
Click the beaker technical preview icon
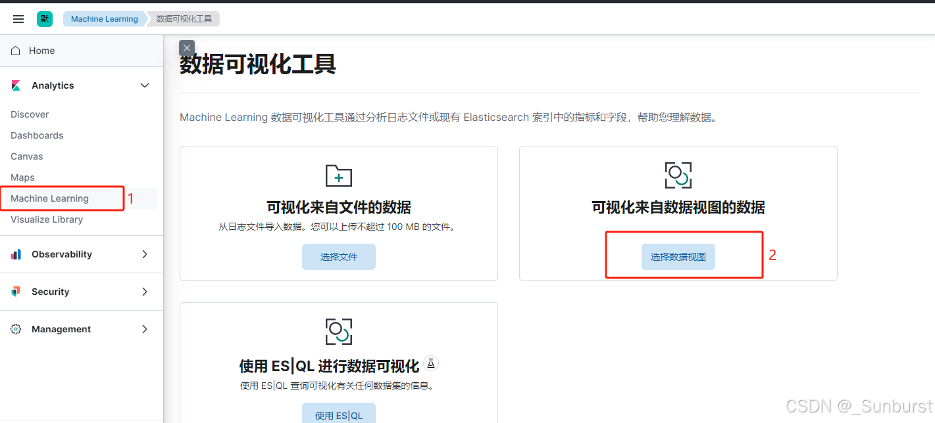coord(431,363)
